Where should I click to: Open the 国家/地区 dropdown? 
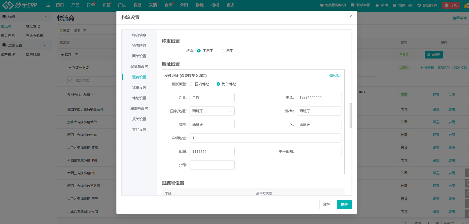tap(212, 111)
